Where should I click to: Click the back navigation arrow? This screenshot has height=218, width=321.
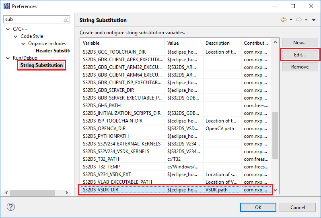(x=283, y=20)
